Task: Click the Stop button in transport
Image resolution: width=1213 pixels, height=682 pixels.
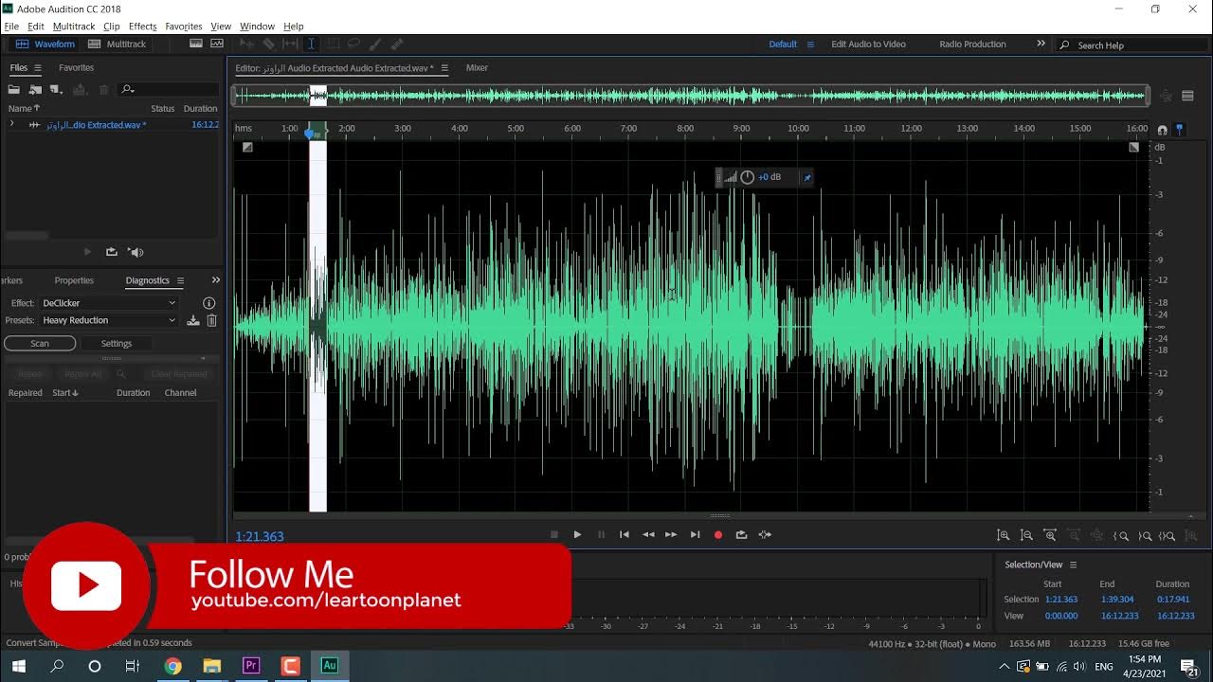Action: (x=554, y=534)
